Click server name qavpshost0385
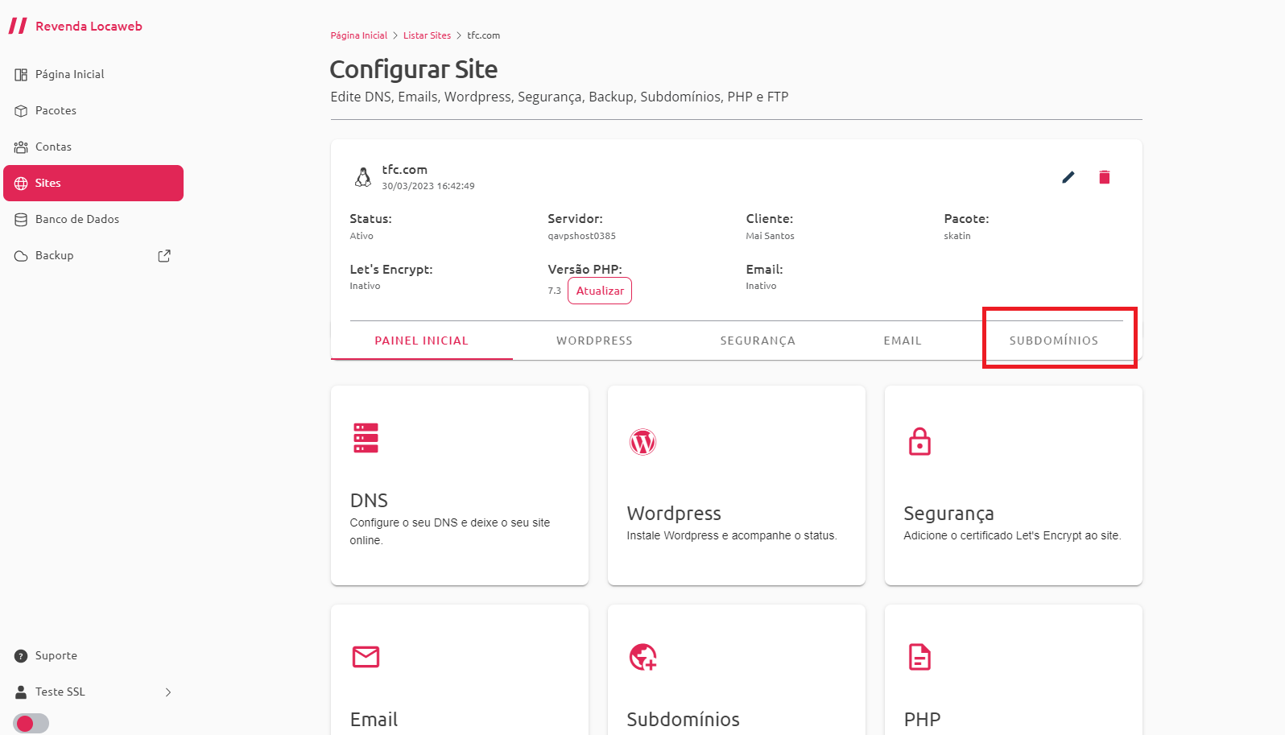This screenshot has width=1285, height=735. coord(581,236)
